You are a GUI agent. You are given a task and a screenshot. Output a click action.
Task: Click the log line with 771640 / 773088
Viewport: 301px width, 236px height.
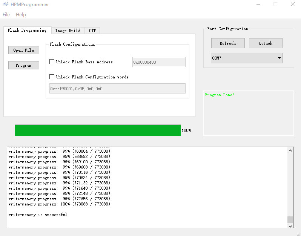point(59,188)
